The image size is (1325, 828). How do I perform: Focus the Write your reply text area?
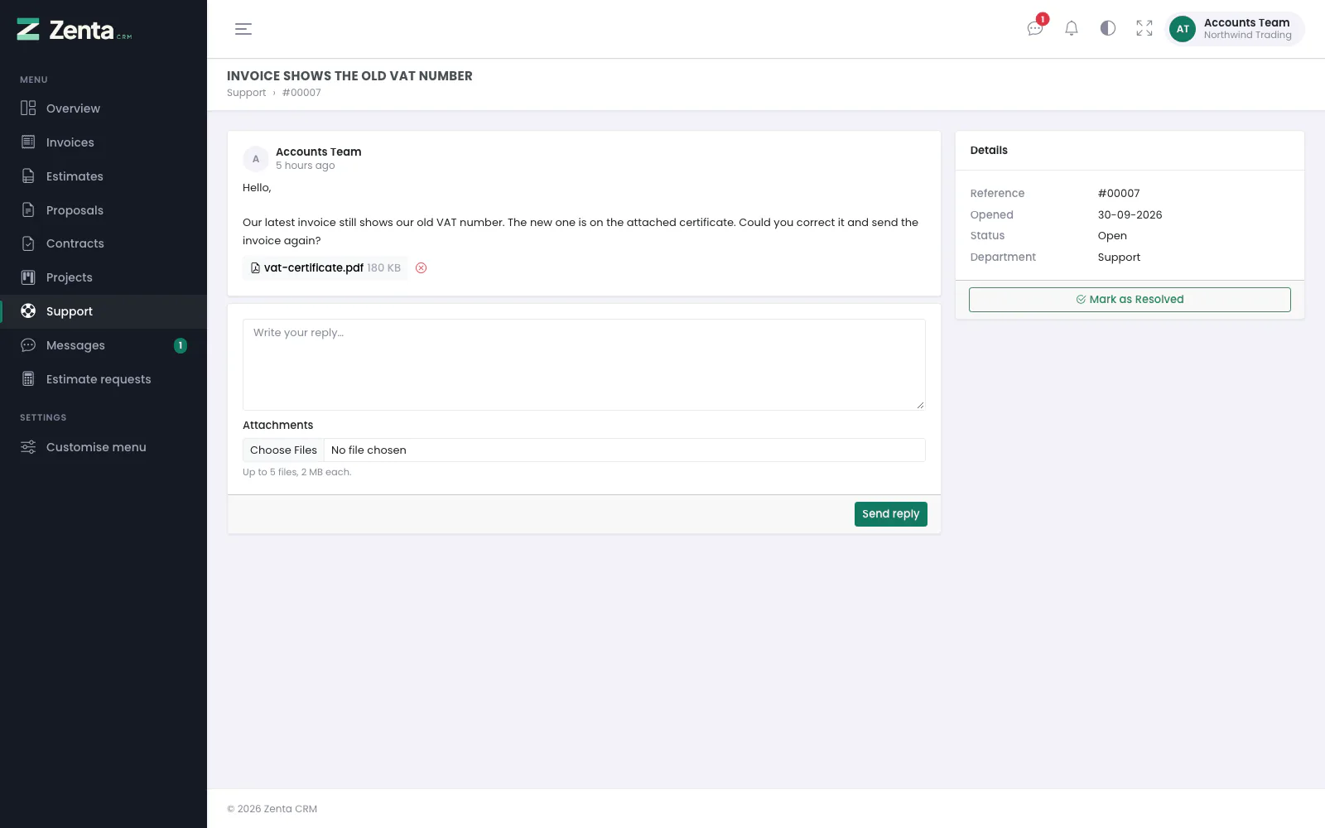point(584,364)
